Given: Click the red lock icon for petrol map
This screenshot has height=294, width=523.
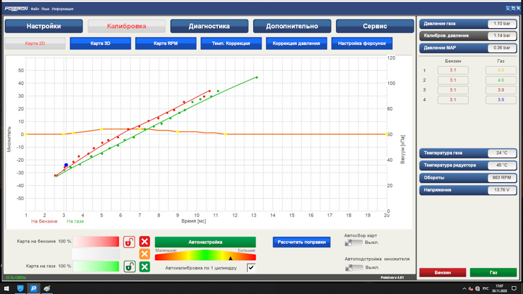Looking at the screenshot, I should 129,241.
